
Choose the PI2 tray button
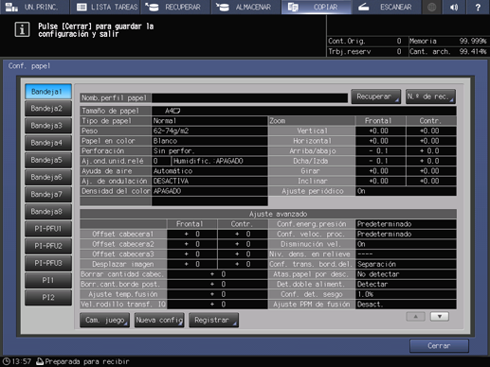(48, 298)
